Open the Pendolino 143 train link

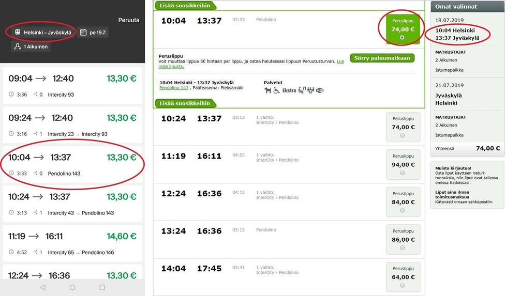pos(174,88)
